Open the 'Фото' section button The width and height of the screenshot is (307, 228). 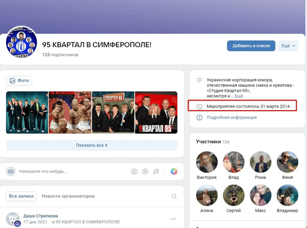pos(19,80)
